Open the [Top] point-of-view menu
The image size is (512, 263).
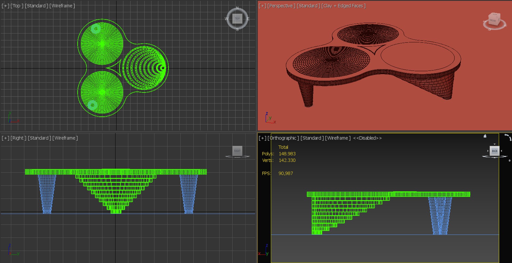[17, 6]
